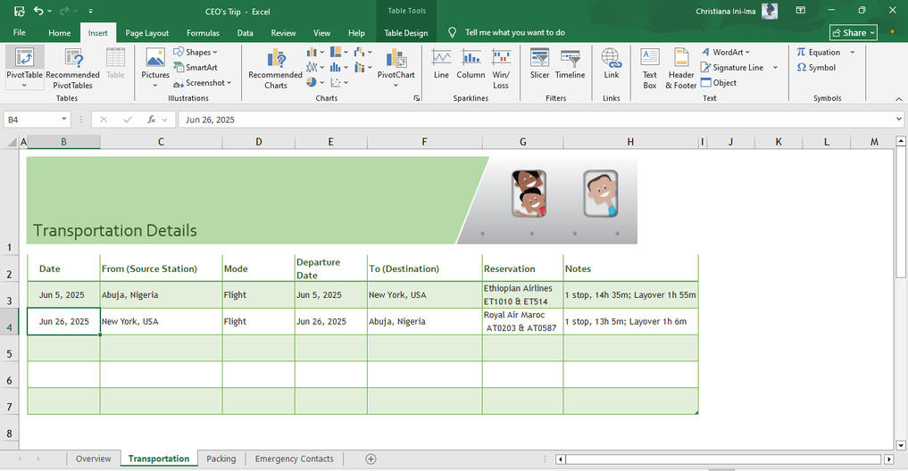This screenshot has height=471, width=908.
Task: Select the Ethiopian Airlines reservation cell
Action: pyautogui.click(x=522, y=294)
